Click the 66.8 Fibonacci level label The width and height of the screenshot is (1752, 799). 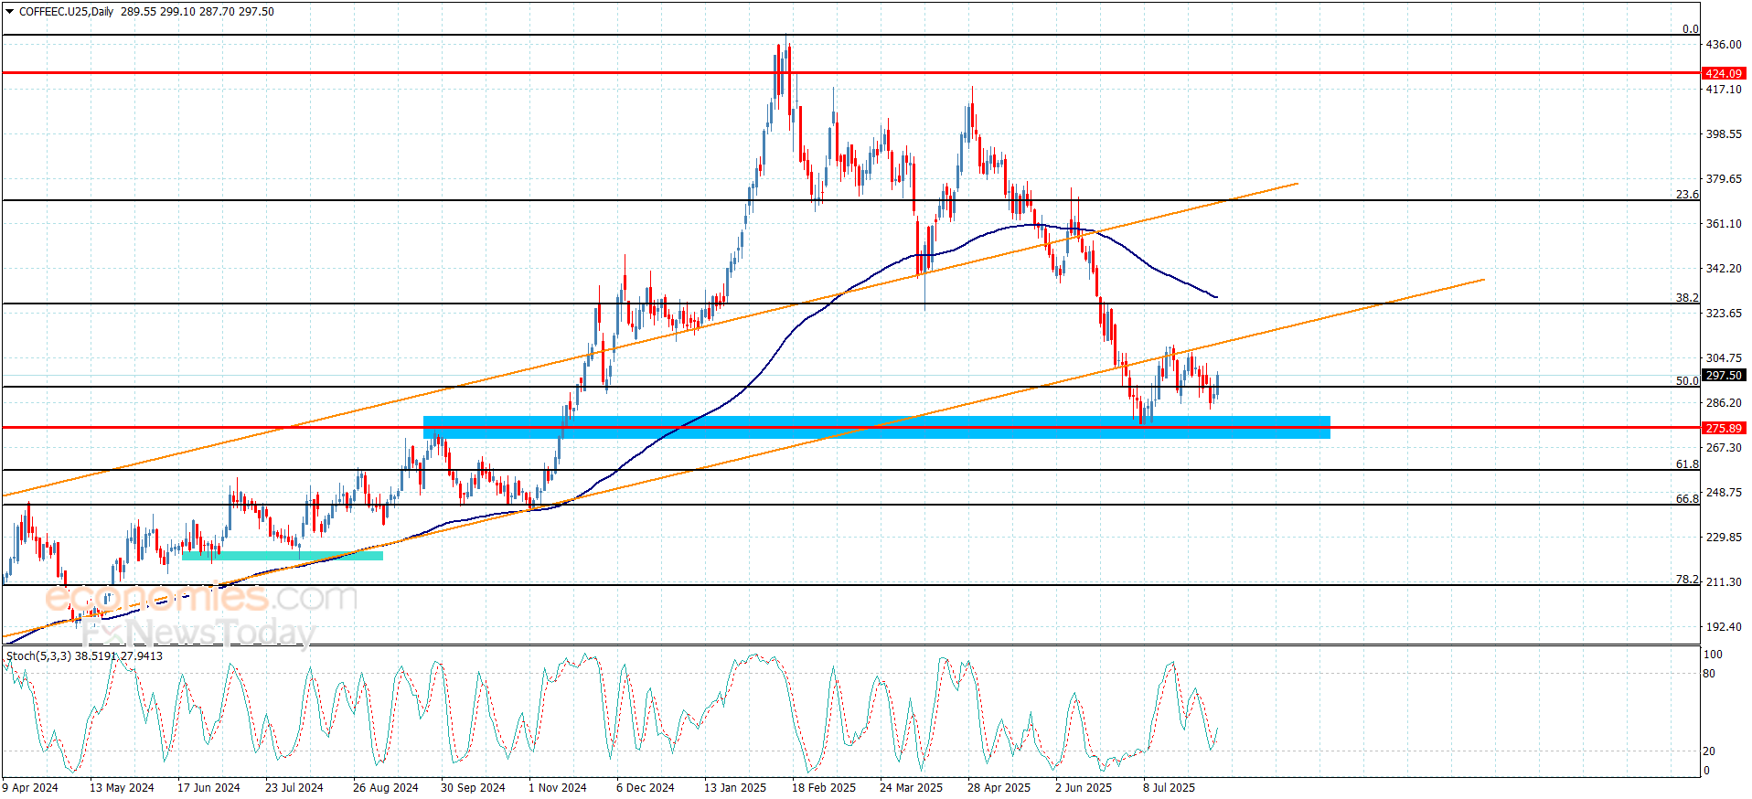click(1687, 498)
